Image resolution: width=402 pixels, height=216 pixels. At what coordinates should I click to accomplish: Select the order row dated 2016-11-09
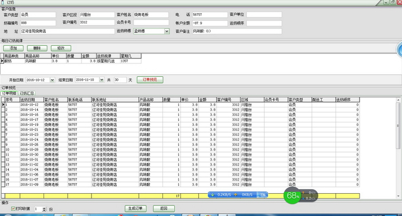coord(180,185)
